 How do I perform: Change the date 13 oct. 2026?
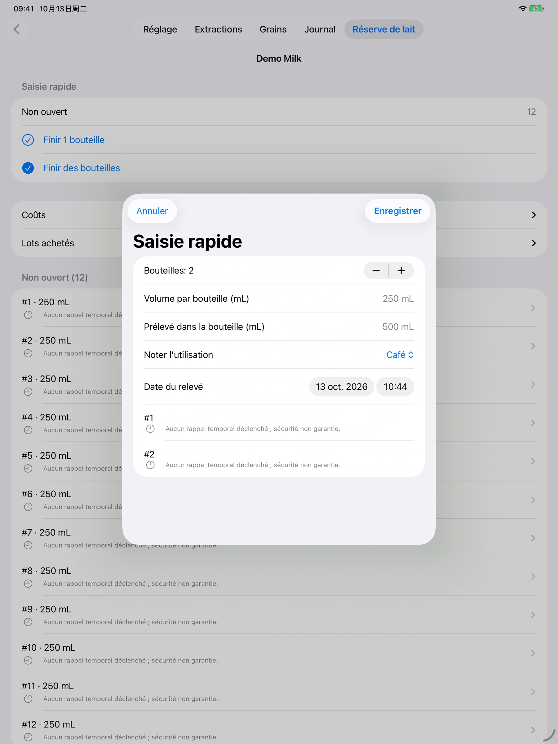coord(341,387)
